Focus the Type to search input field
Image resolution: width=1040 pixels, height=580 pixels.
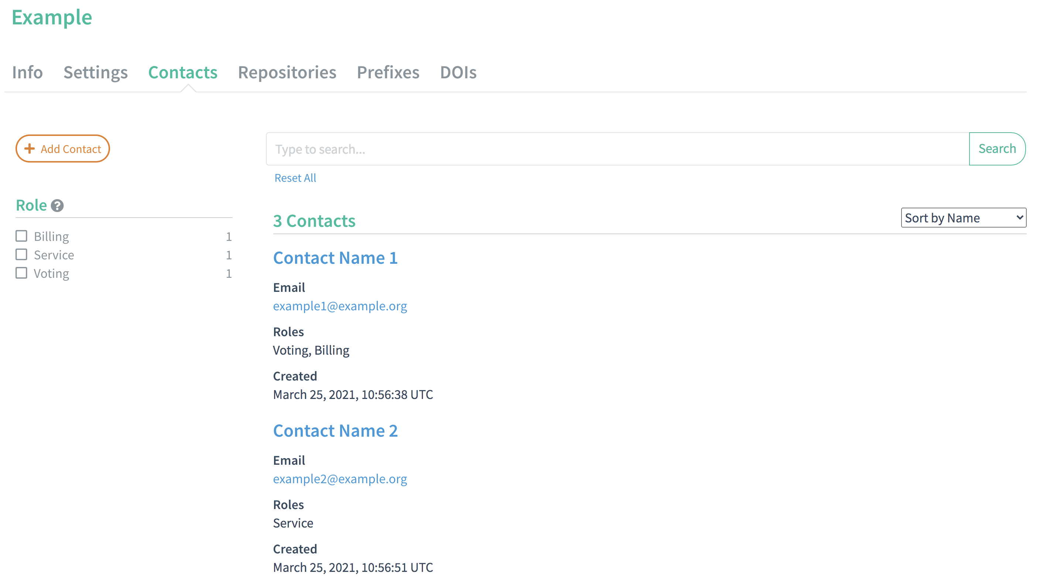pos(617,149)
